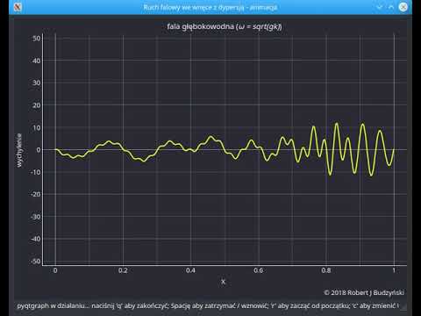Click the resize grip in status bar corner
The image size is (421, 316).
point(404,307)
